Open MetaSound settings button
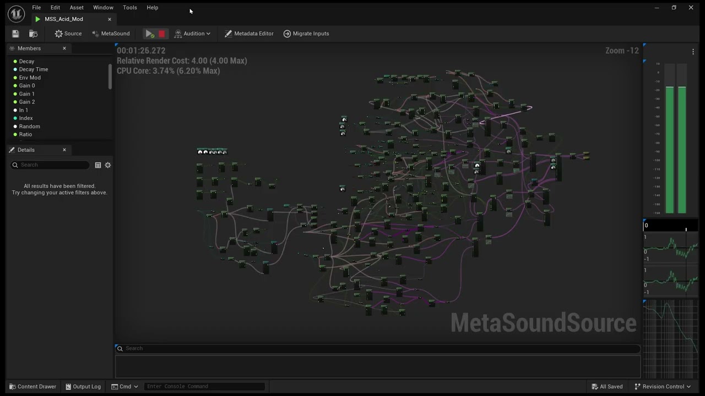 [x=111, y=34]
